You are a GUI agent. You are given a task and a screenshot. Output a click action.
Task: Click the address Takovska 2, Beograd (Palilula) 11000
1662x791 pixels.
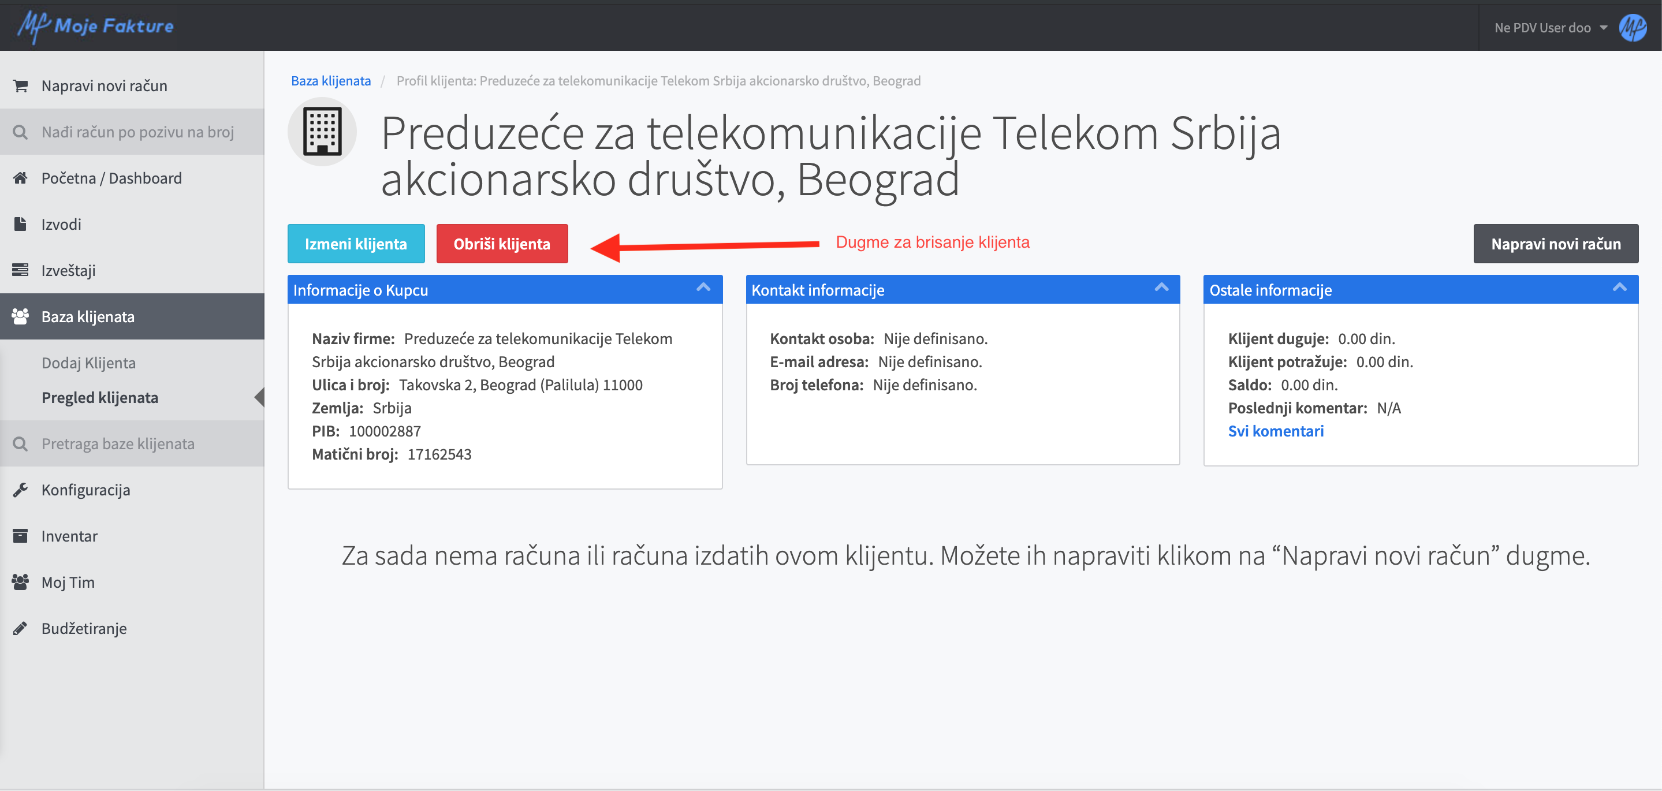[x=521, y=385]
